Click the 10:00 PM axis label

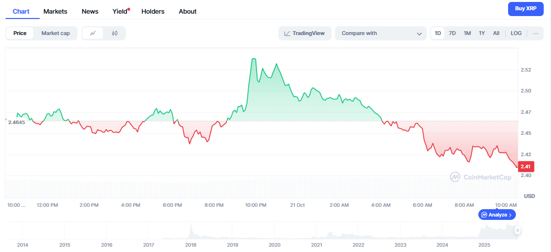(x=256, y=205)
